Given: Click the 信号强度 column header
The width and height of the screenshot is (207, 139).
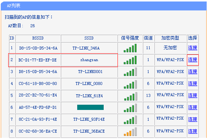Looking at the screenshot, I should [x=130, y=38].
